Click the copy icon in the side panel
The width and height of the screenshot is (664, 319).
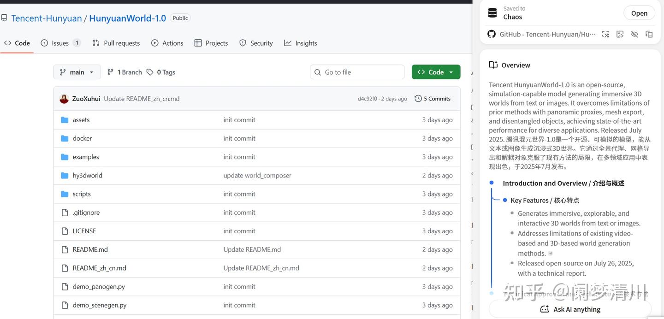coord(649,34)
